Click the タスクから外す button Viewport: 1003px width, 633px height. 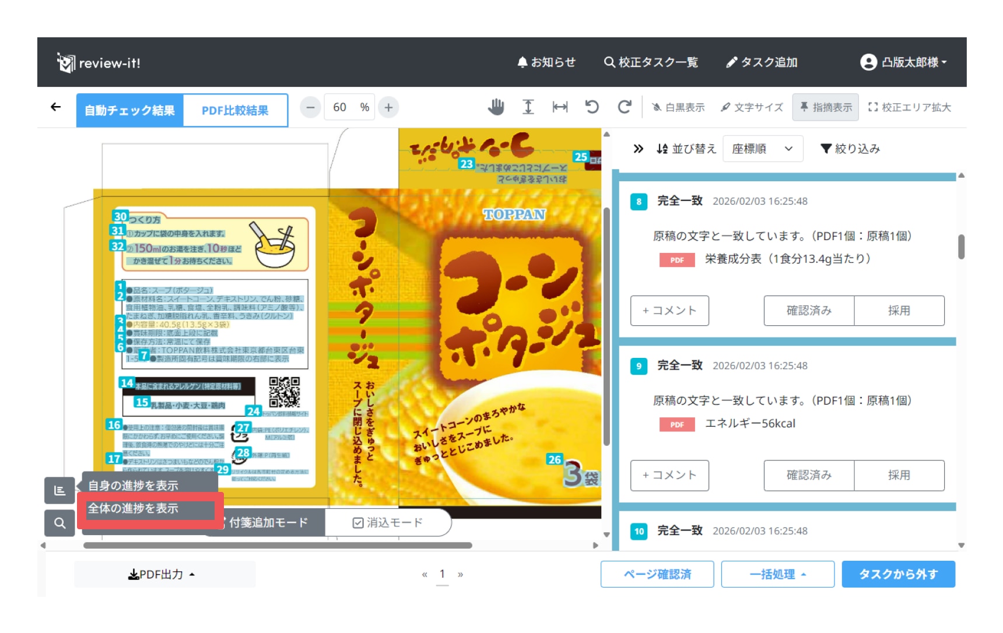pos(898,575)
